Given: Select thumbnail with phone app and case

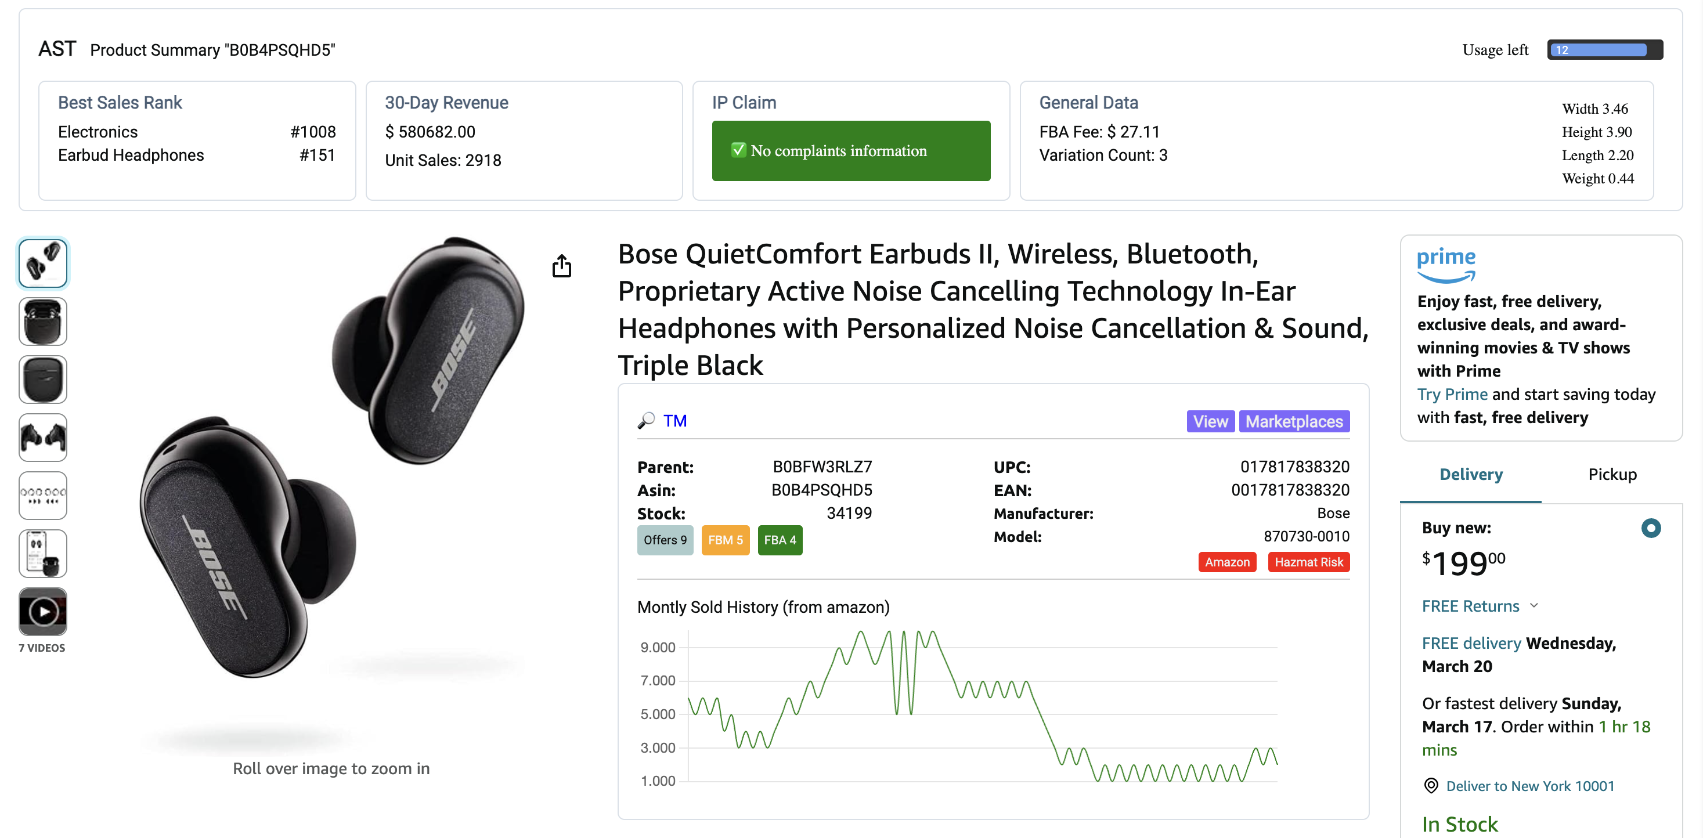Looking at the screenshot, I should (42, 553).
